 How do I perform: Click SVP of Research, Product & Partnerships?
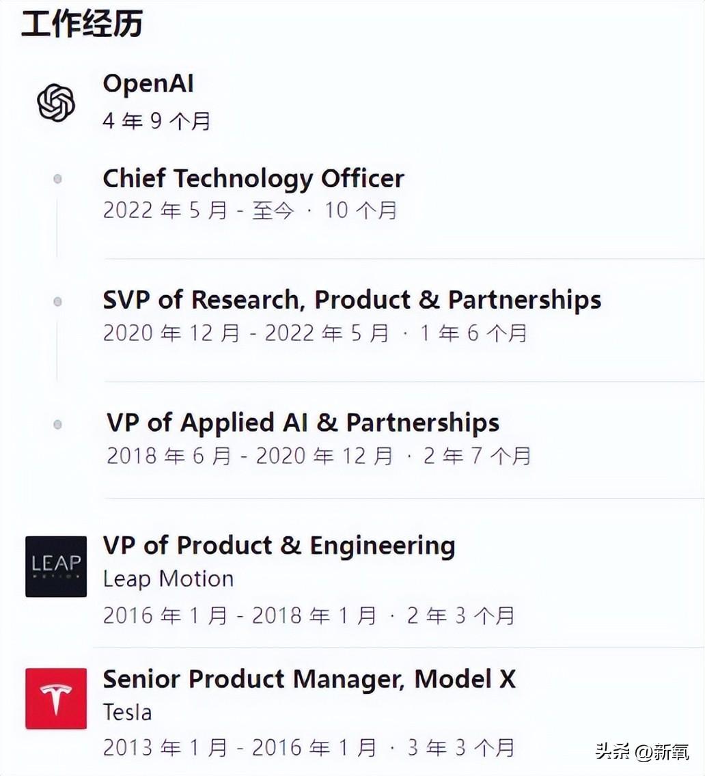pyautogui.click(x=352, y=300)
